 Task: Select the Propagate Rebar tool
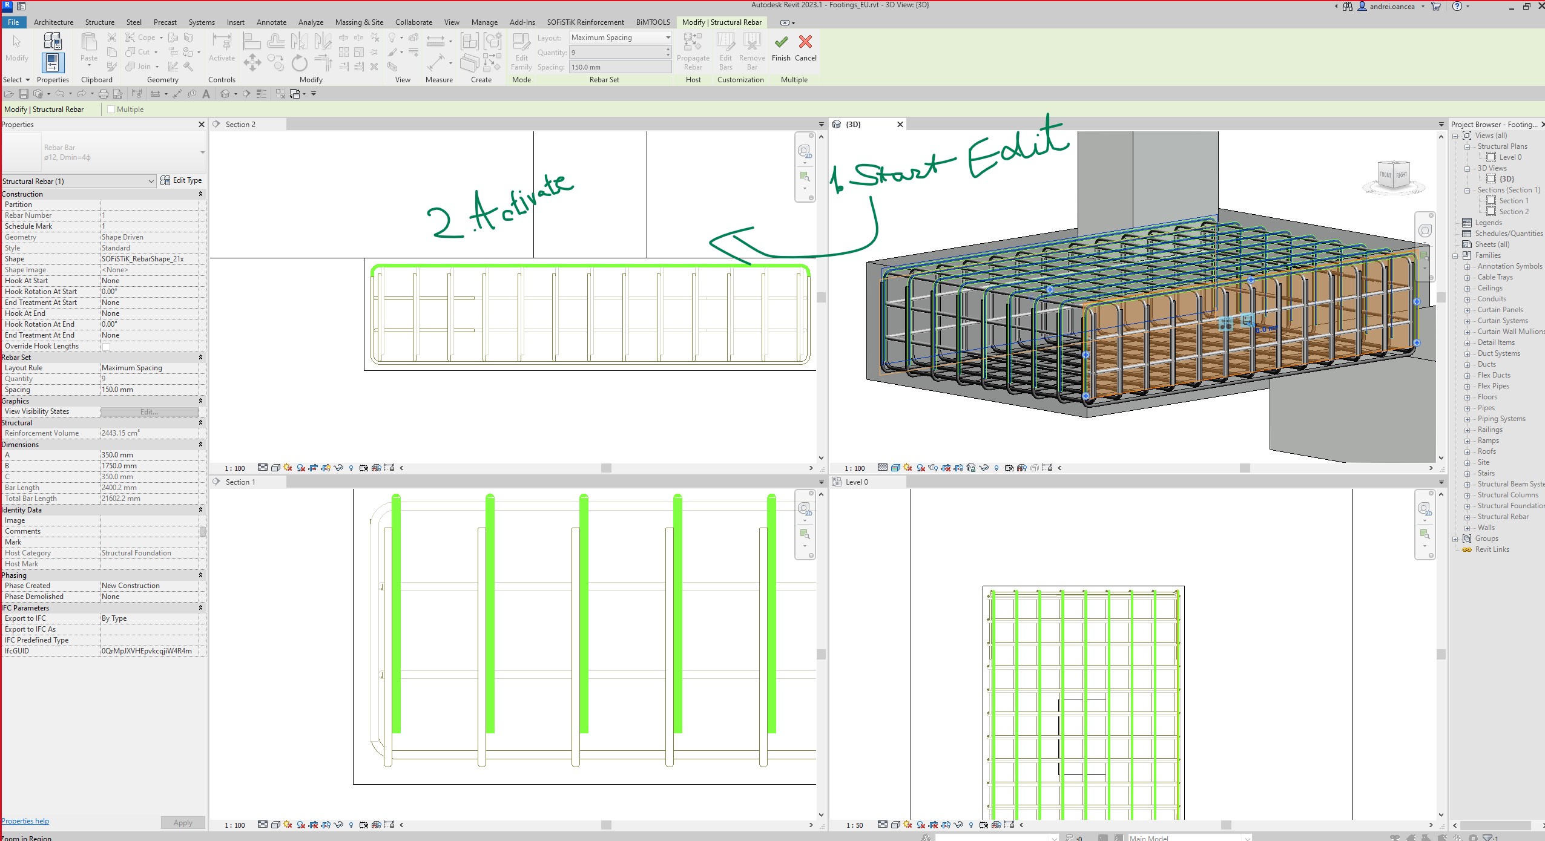click(693, 51)
